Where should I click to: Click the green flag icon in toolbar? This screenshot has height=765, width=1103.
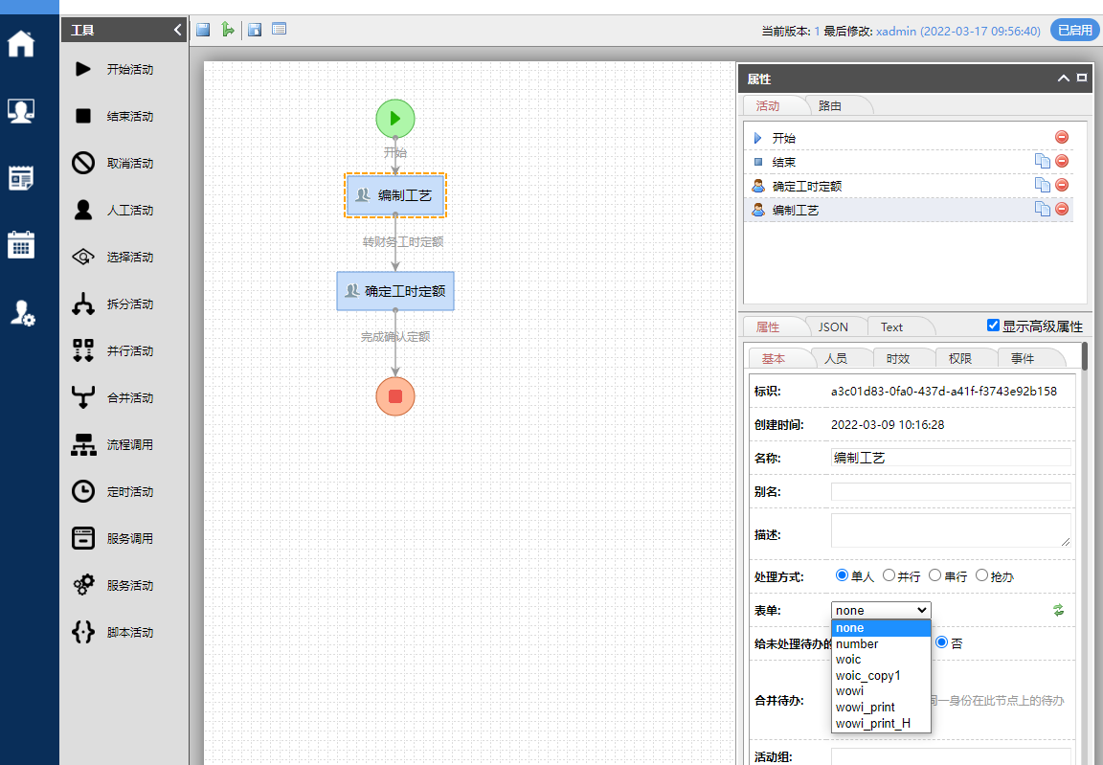pyautogui.click(x=227, y=30)
